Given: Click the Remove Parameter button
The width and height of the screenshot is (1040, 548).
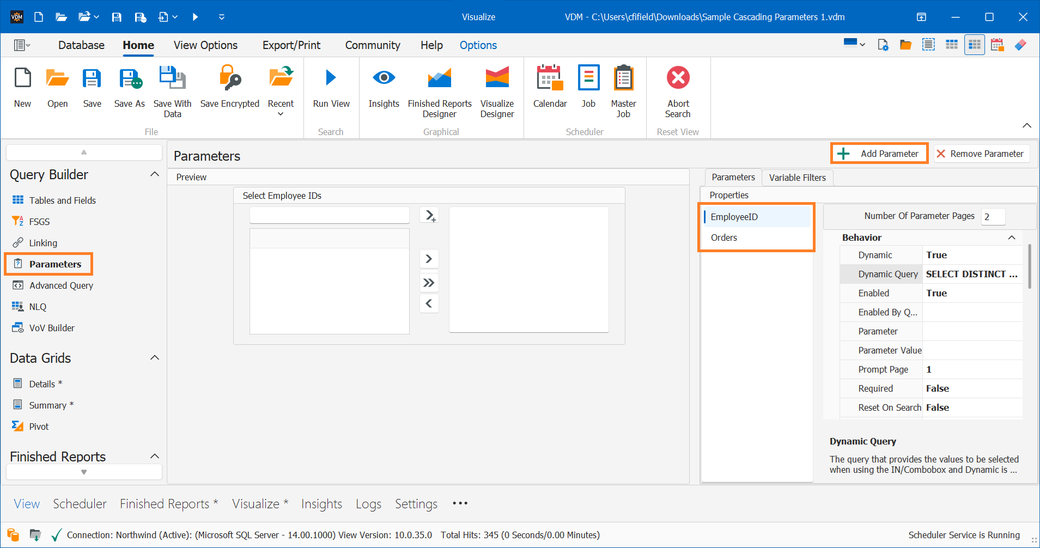Looking at the screenshot, I should pos(980,154).
